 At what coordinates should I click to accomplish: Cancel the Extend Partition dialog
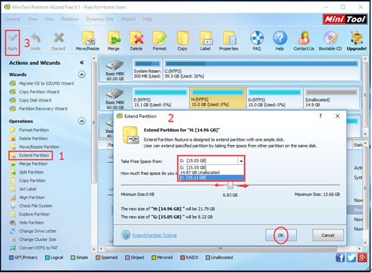[x=328, y=235]
